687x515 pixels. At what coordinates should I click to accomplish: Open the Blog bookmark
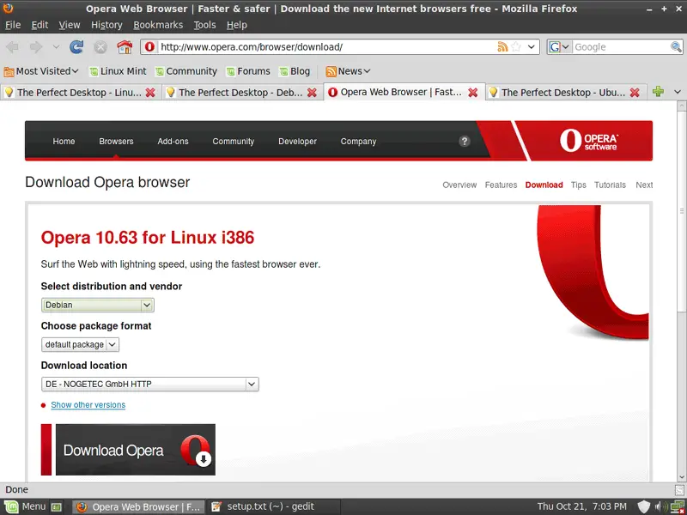pos(295,71)
